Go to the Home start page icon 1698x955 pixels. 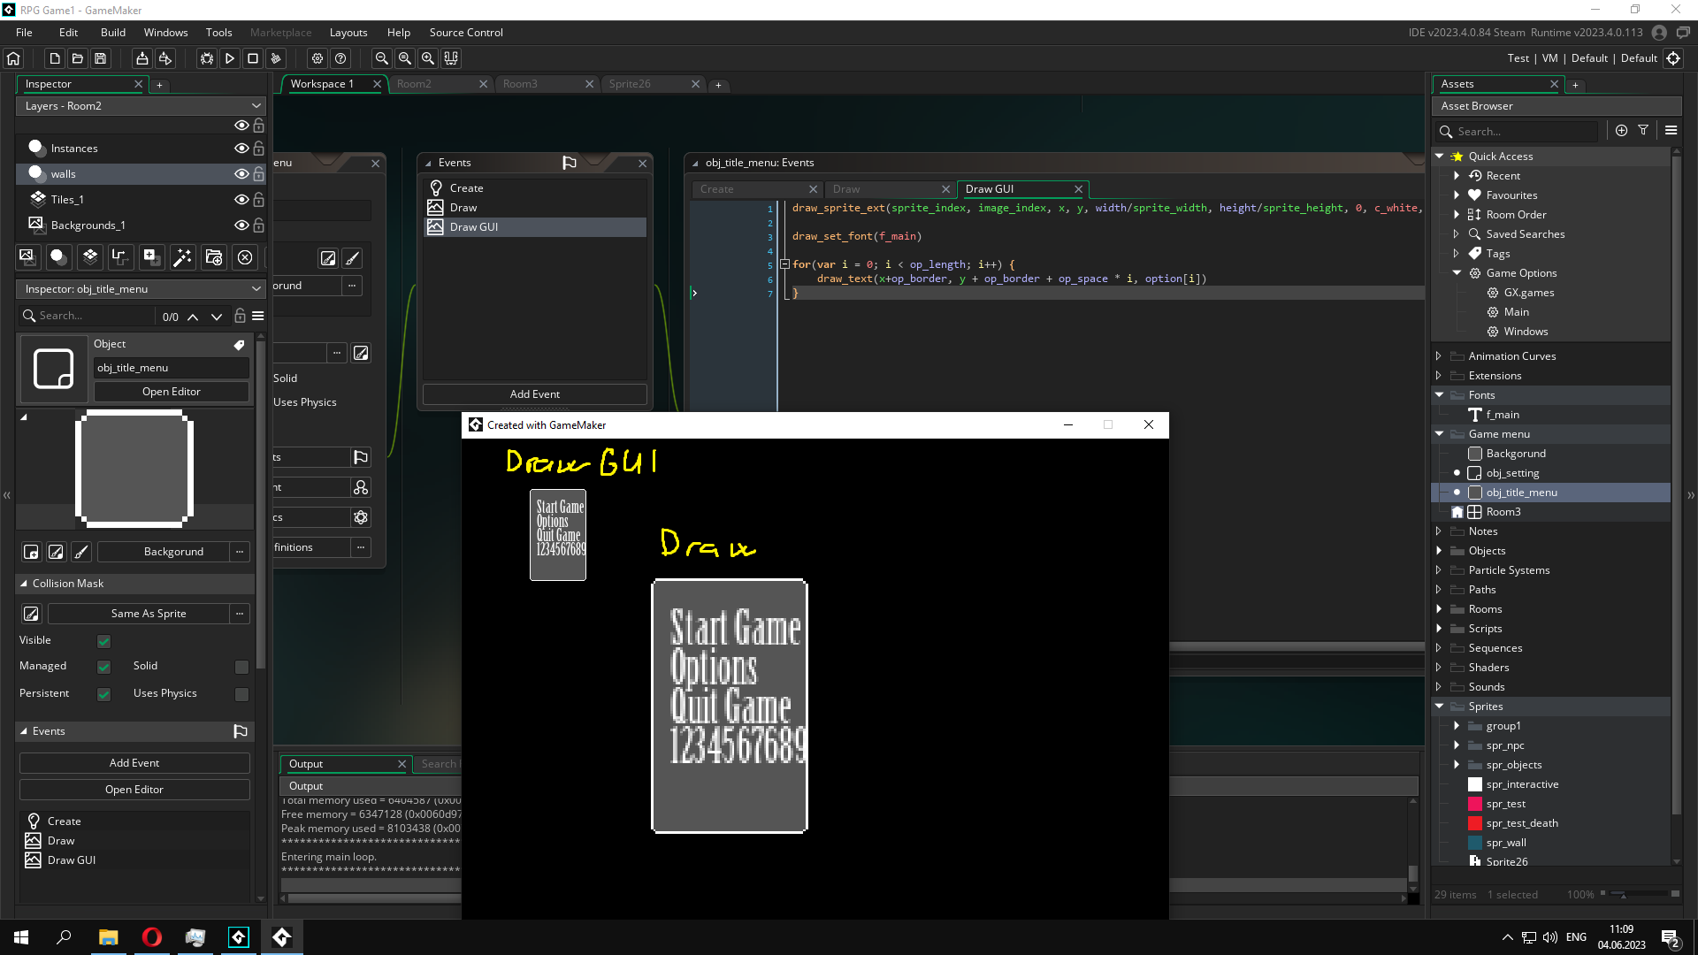click(x=13, y=58)
